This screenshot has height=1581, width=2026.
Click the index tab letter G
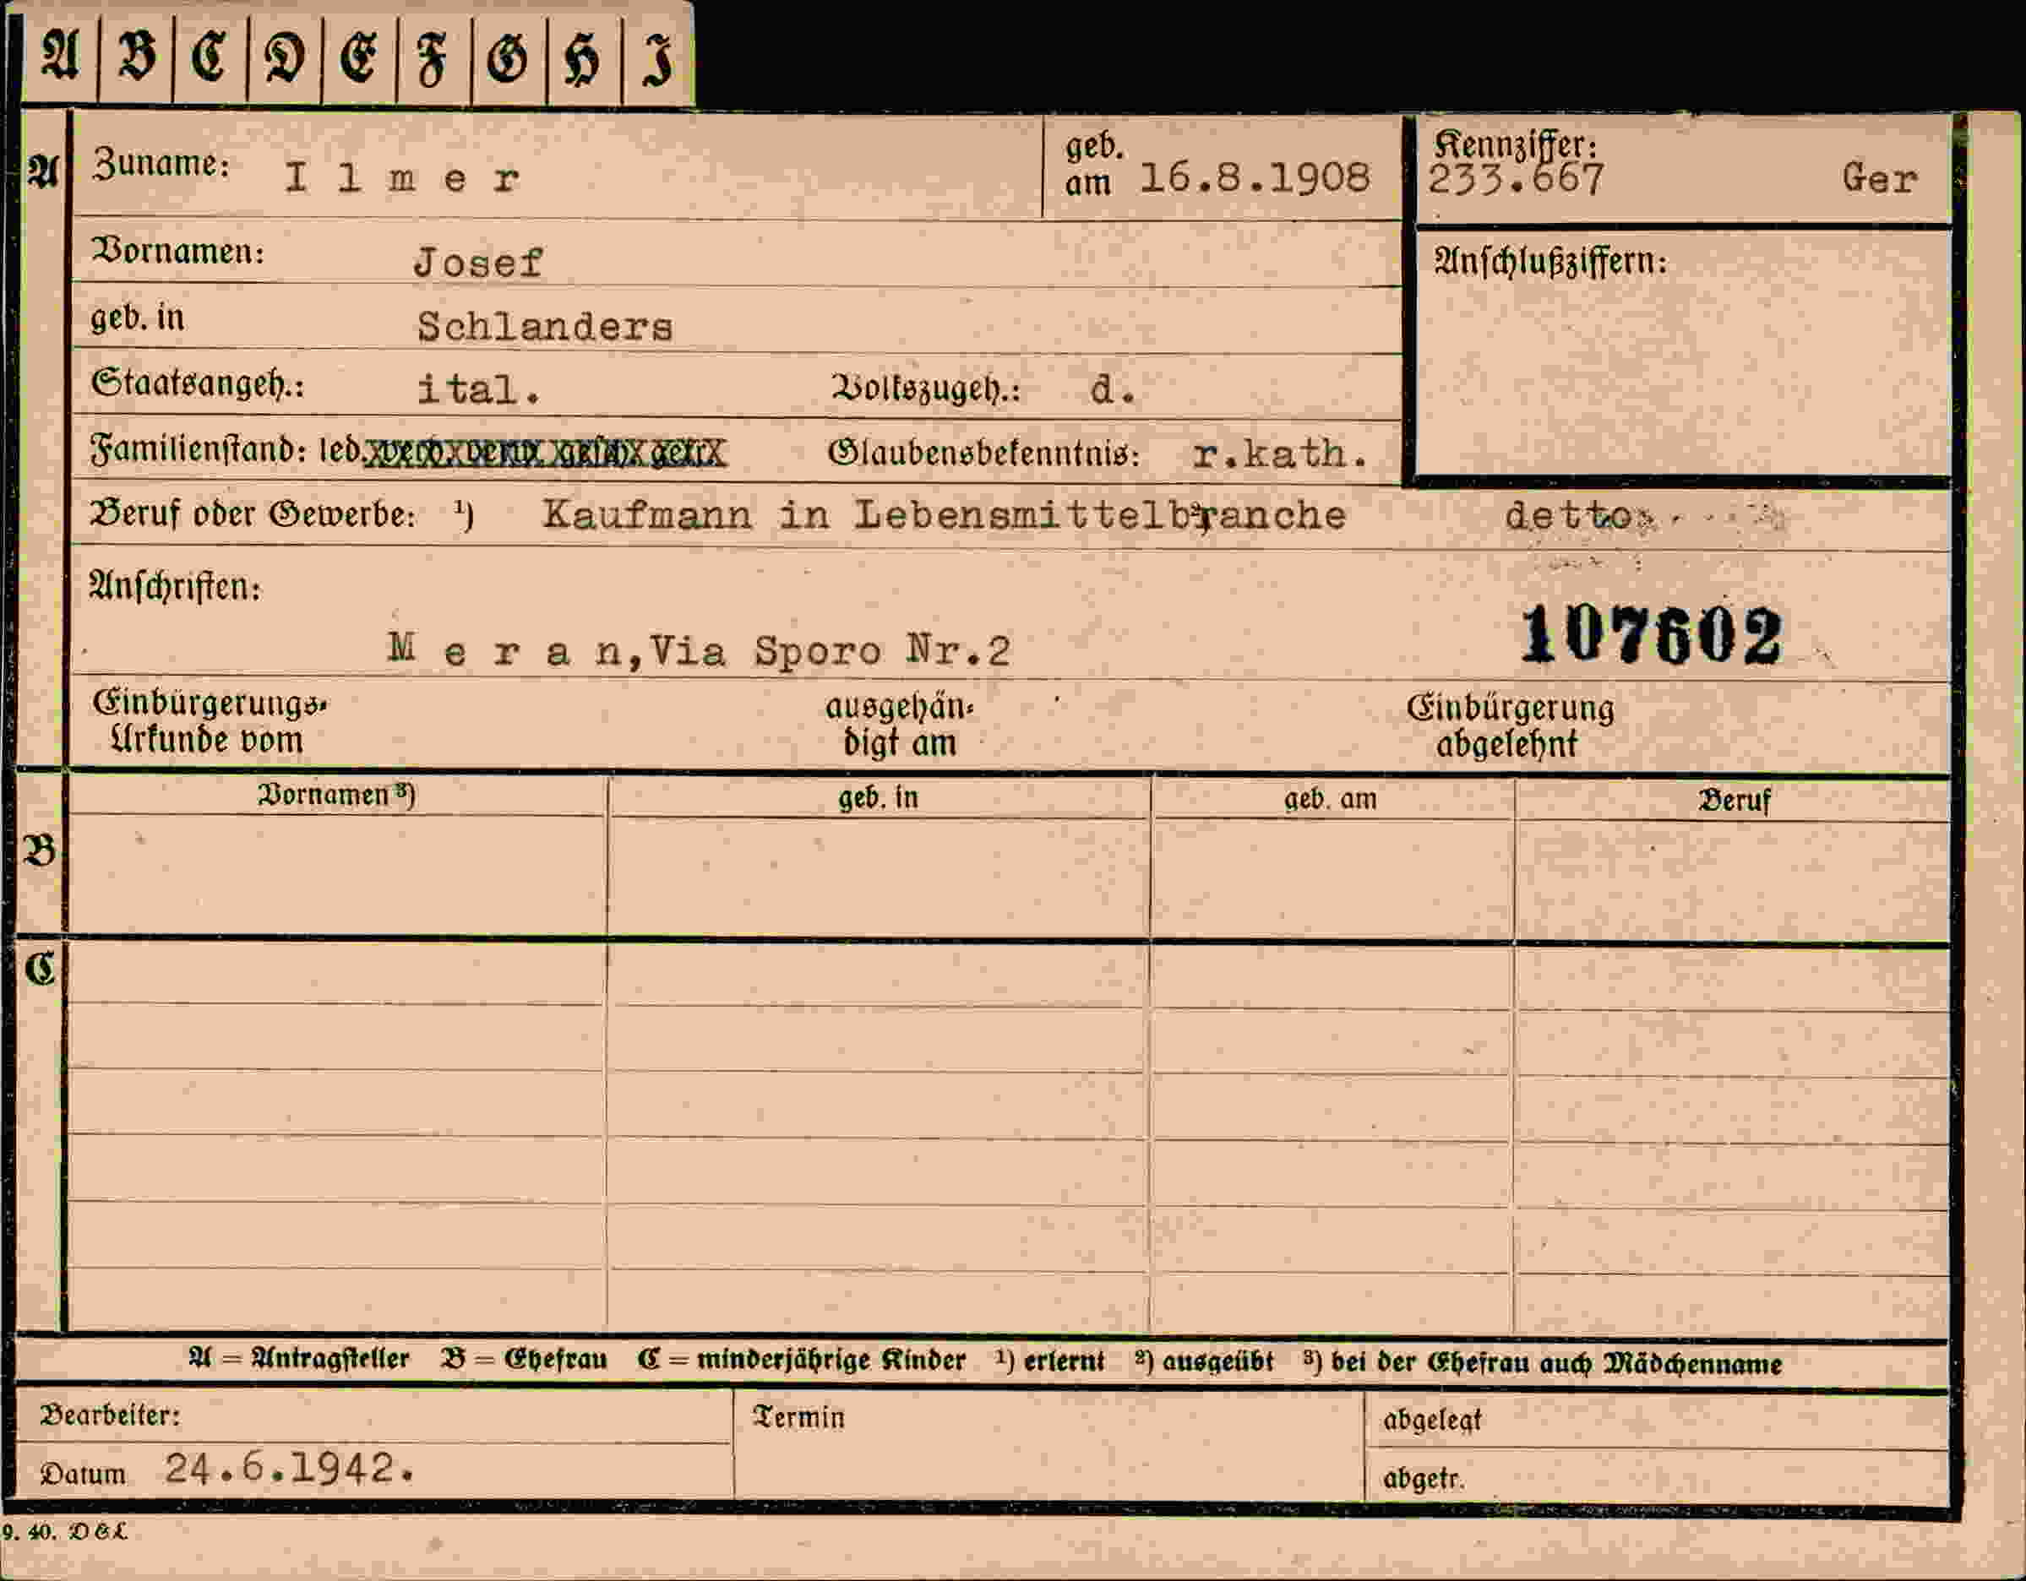coord(509,59)
